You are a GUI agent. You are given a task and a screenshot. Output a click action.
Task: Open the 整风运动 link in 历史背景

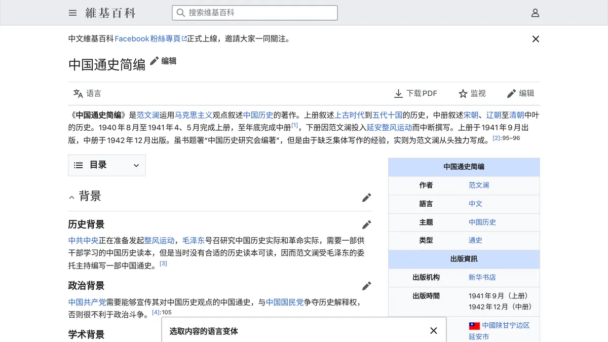click(159, 240)
